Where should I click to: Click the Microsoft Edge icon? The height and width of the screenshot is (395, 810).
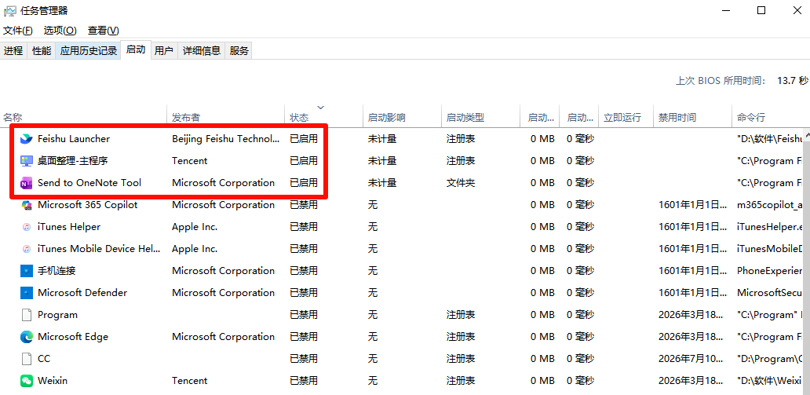pyautogui.click(x=27, y=337)
